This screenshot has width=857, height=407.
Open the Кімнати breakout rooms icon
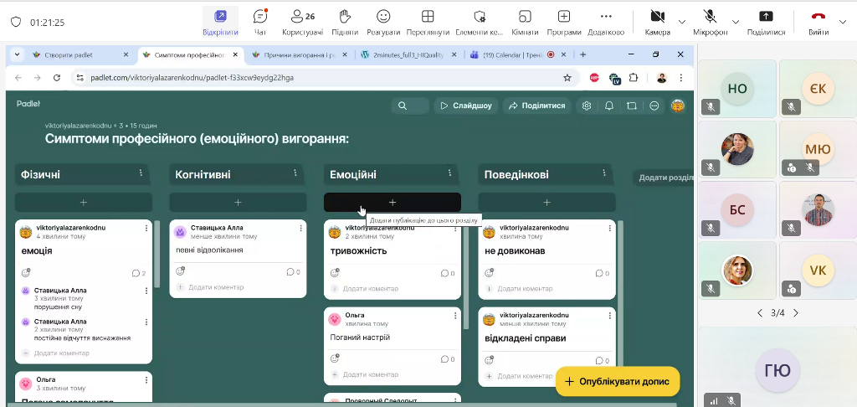pos(525,22)
